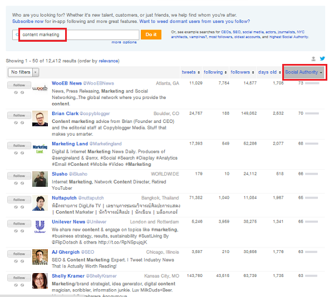This screenshot has width=334, height=297.
Task: Click Brian Clark's followers count 149,052
Action: (249, 113)
